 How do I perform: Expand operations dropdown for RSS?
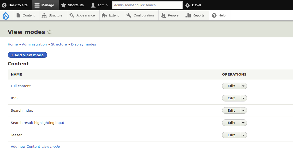(243, 98)
